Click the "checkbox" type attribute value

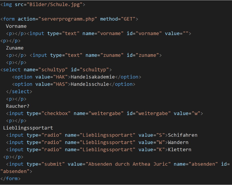click(x=56, y=113)
